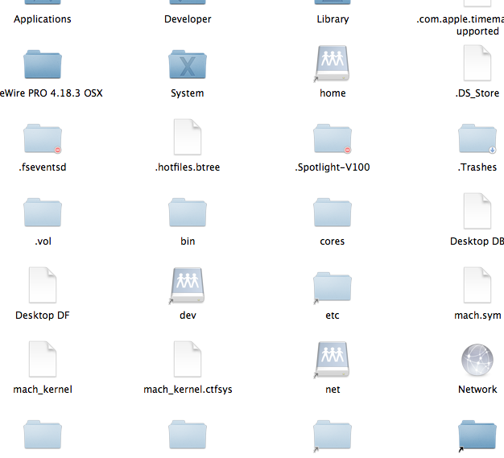Open the System folder with X icon

pyautogui.click(x=188, y=64)
